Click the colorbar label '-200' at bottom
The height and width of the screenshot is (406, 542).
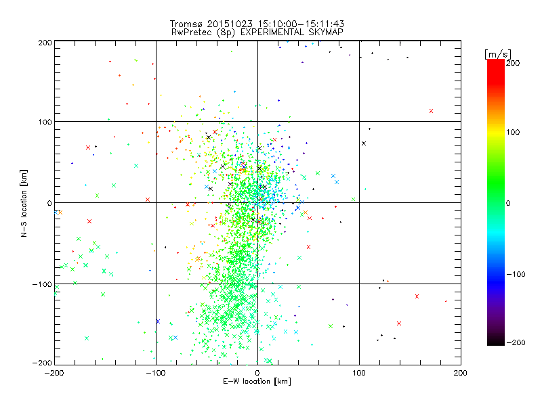click(516, 342)
